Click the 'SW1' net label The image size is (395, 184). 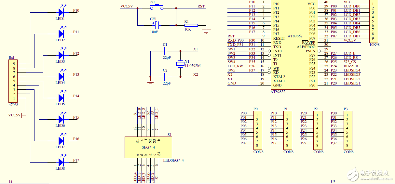[231, 49]
